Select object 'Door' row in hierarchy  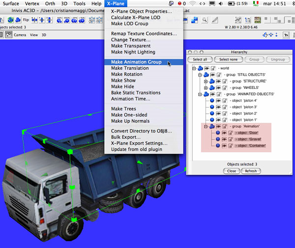coord(246,133)
